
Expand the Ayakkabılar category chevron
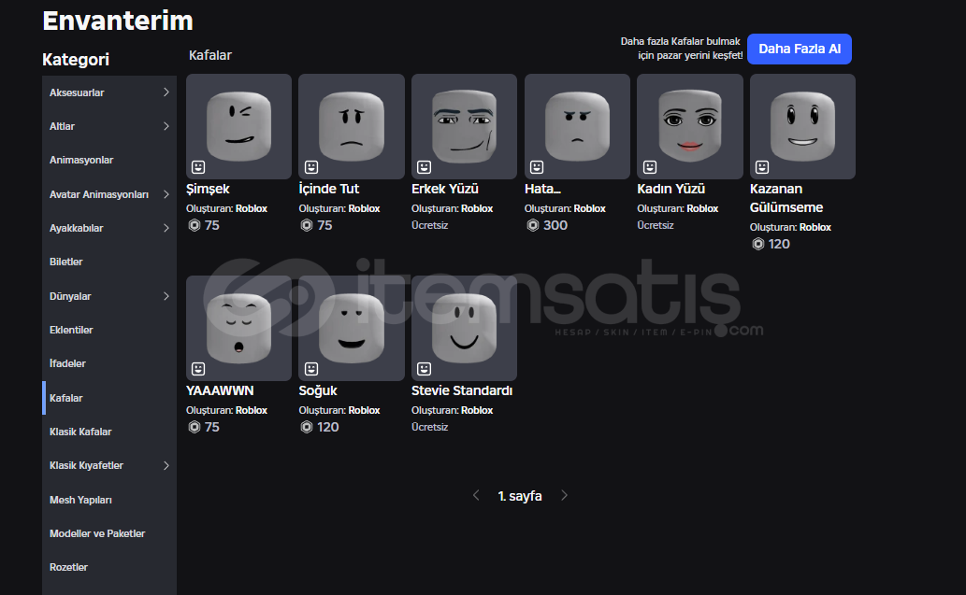[x=166, y=228]
